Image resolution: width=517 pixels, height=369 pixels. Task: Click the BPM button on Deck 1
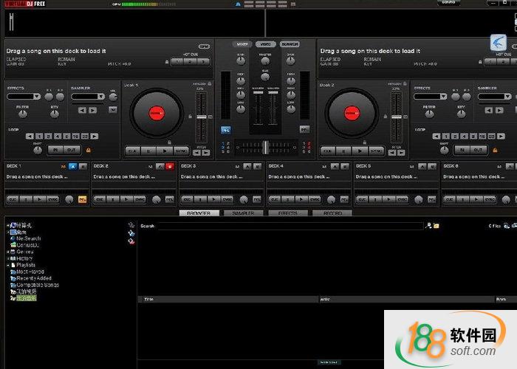[204, 46]
